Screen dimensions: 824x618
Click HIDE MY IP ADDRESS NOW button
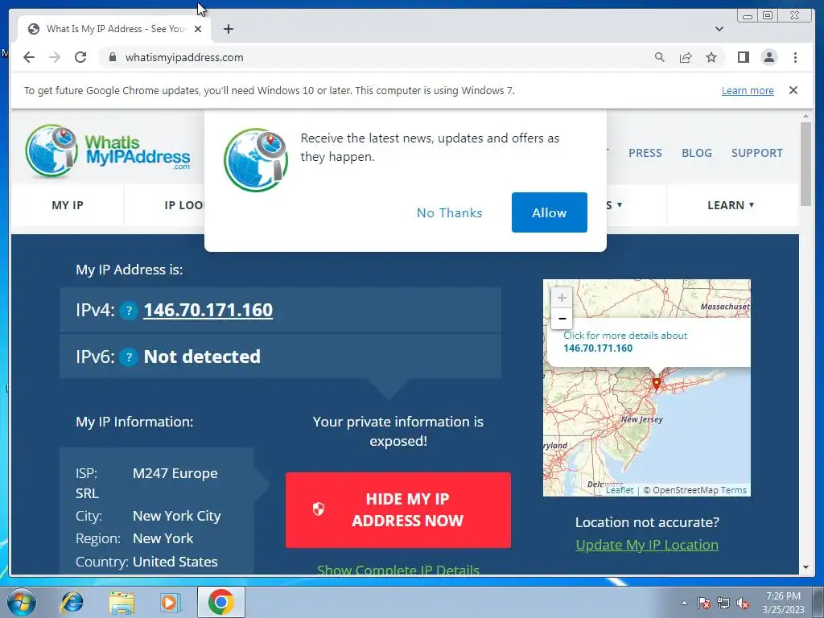(x=398, y=509)
